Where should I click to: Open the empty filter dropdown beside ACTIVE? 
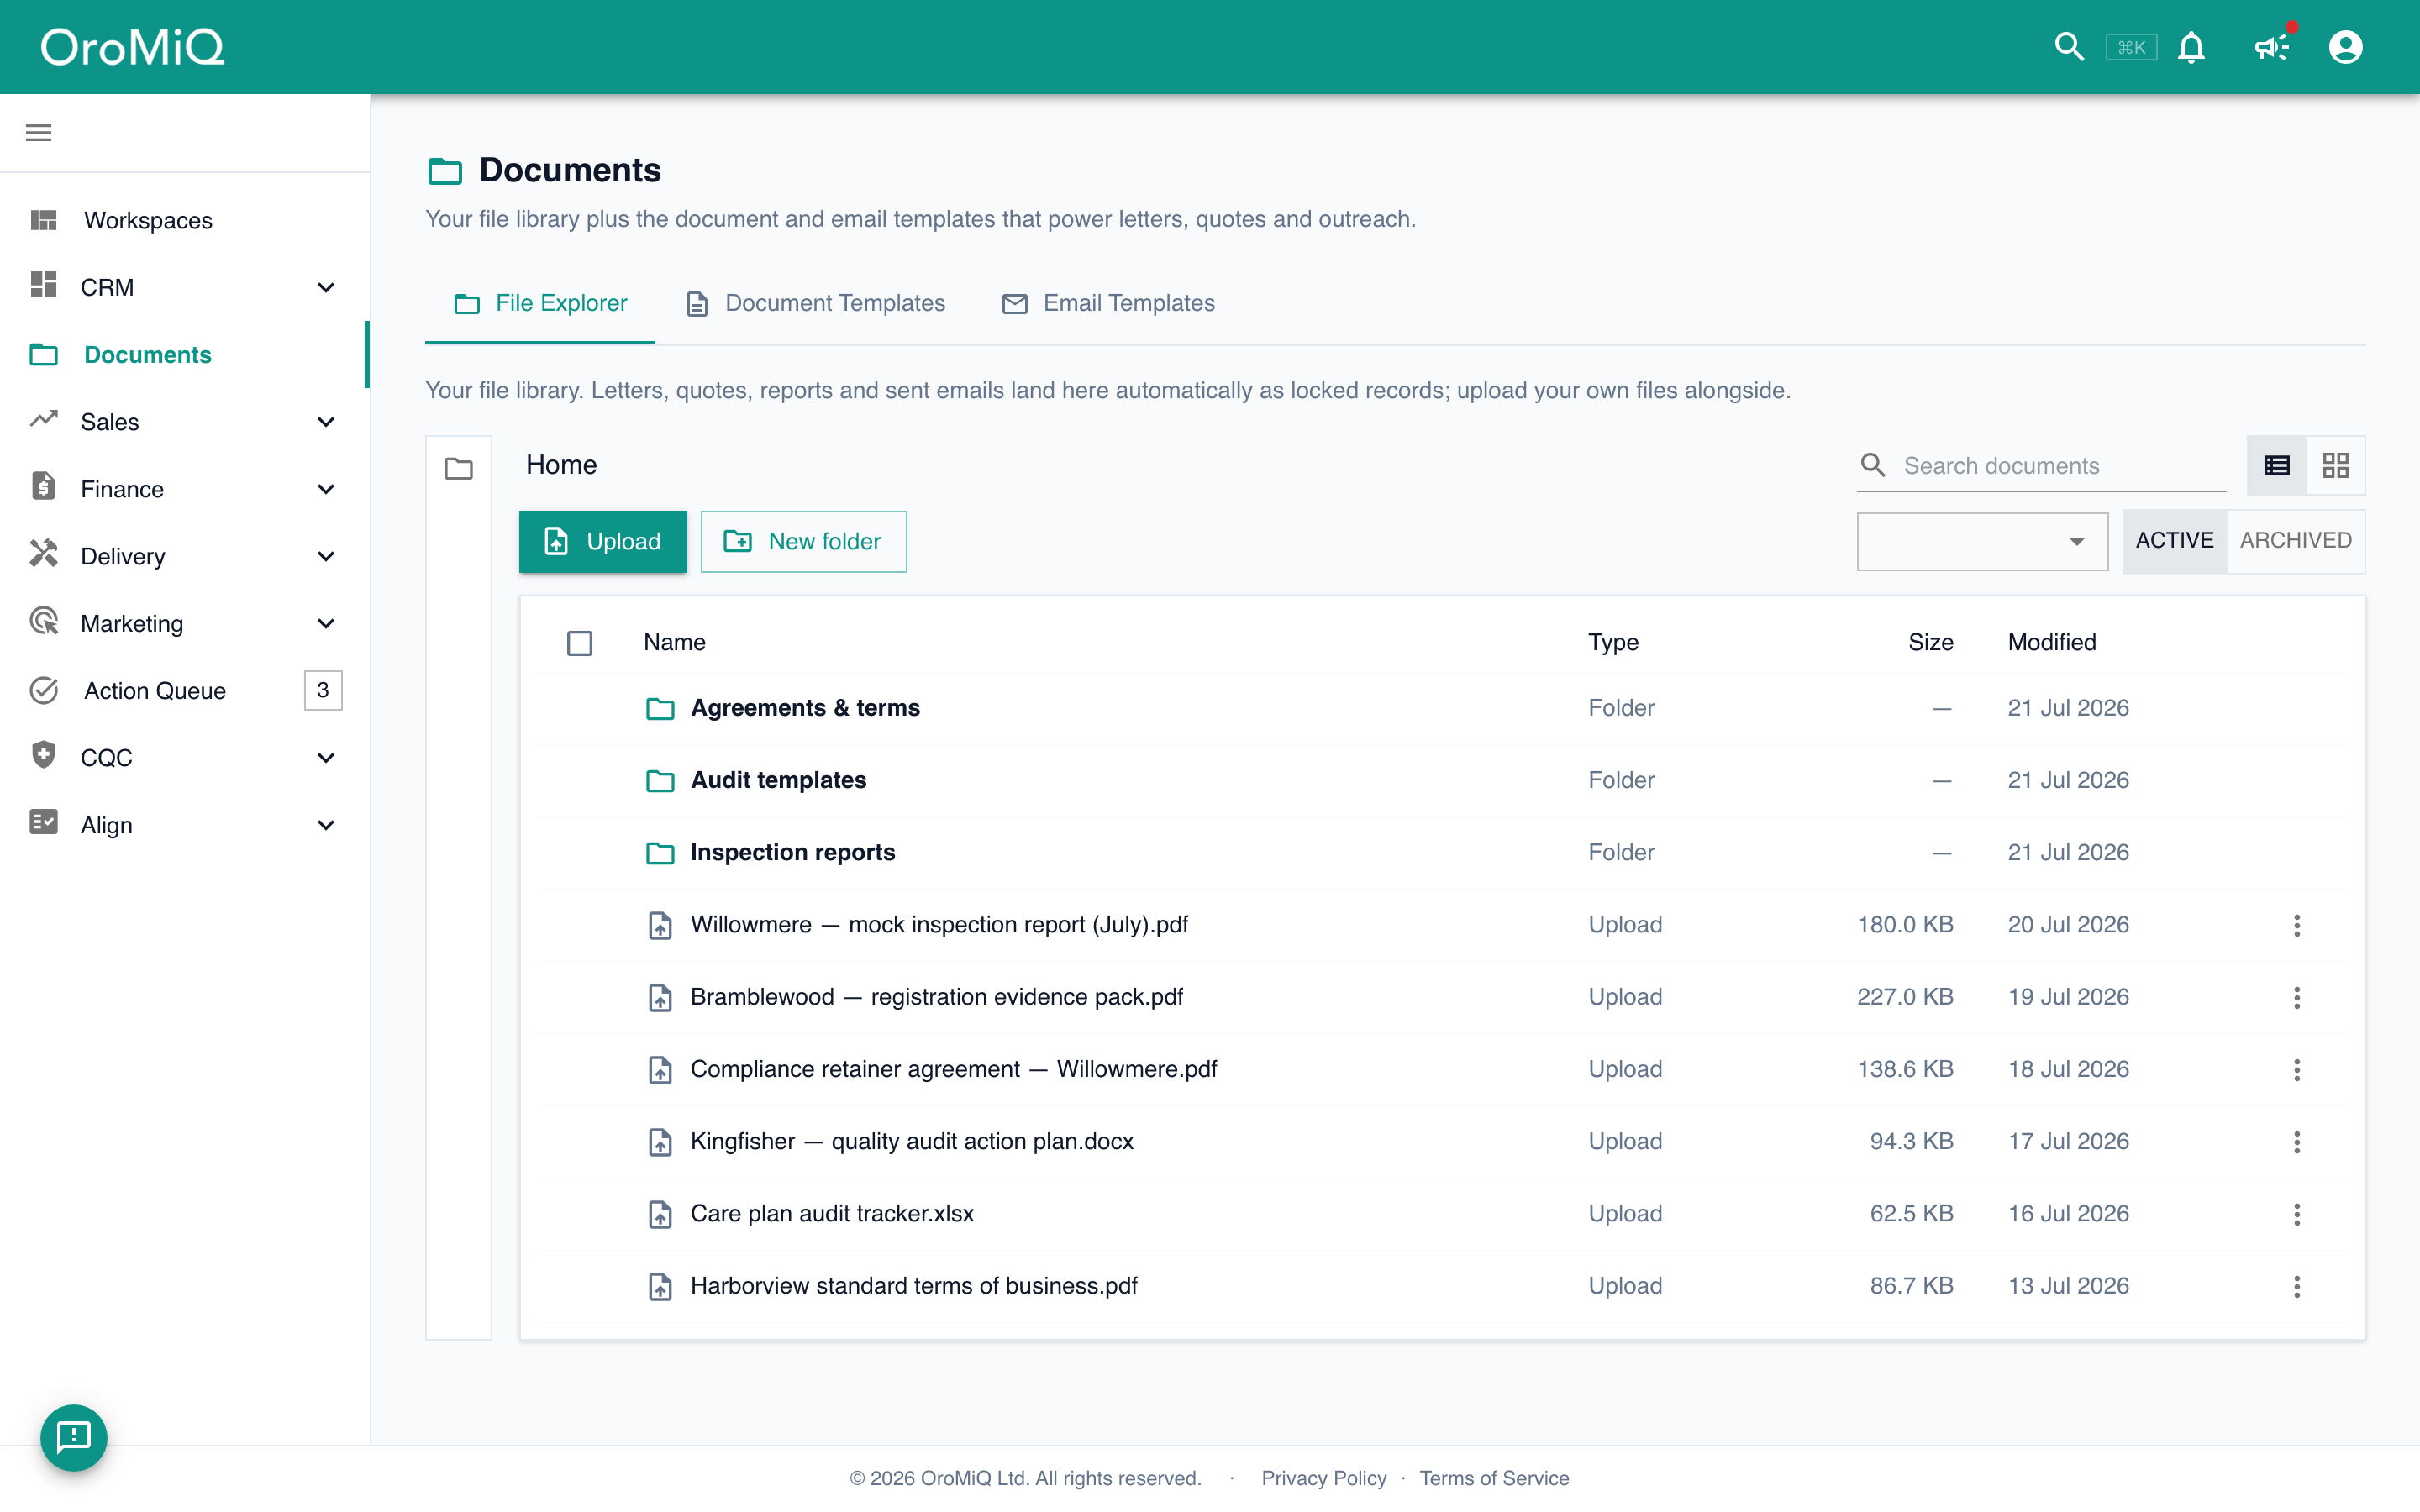1981,541
